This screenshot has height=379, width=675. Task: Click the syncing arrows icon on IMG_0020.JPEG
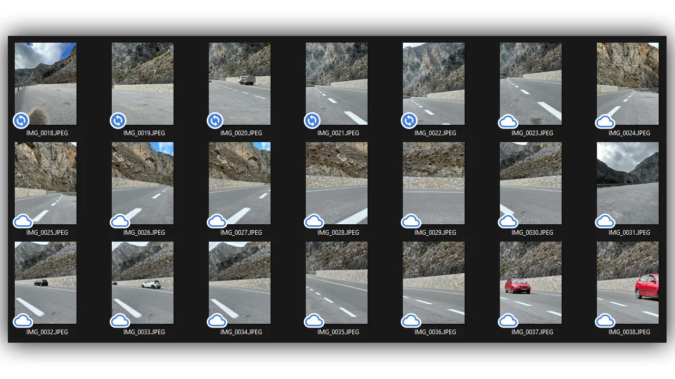tap(215, 121)
